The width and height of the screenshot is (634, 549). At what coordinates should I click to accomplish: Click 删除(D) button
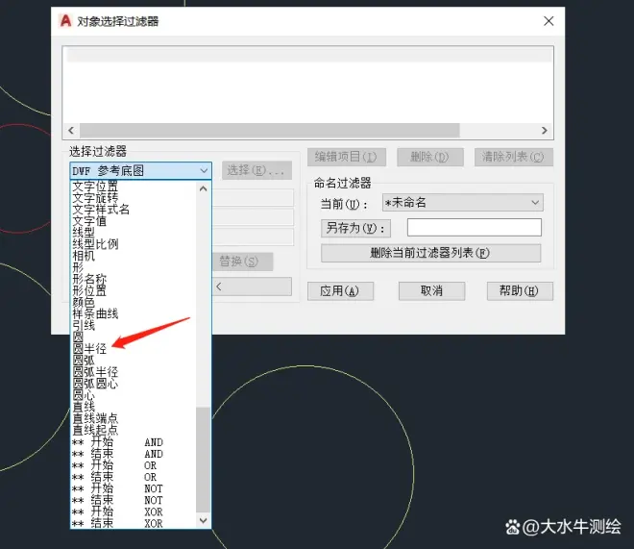[429, 157]
